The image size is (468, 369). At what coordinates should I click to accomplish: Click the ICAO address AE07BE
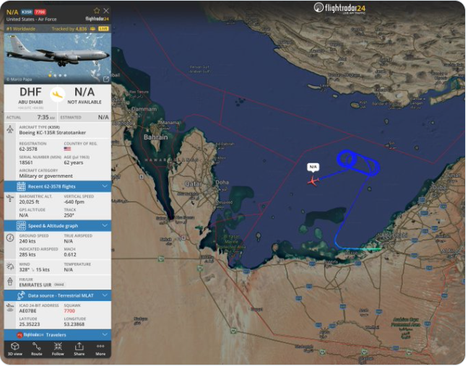[27, 311]
